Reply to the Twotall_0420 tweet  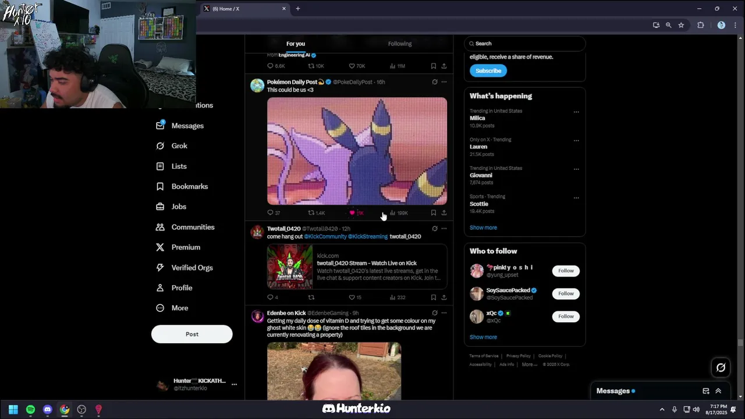click(272, 297)
